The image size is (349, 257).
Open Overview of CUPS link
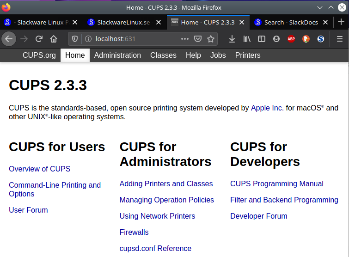(40, 169)
